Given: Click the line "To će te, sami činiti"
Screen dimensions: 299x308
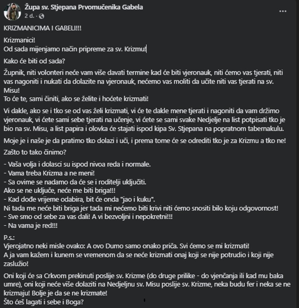Looking at the screenshot, I should tap(76, 98).
